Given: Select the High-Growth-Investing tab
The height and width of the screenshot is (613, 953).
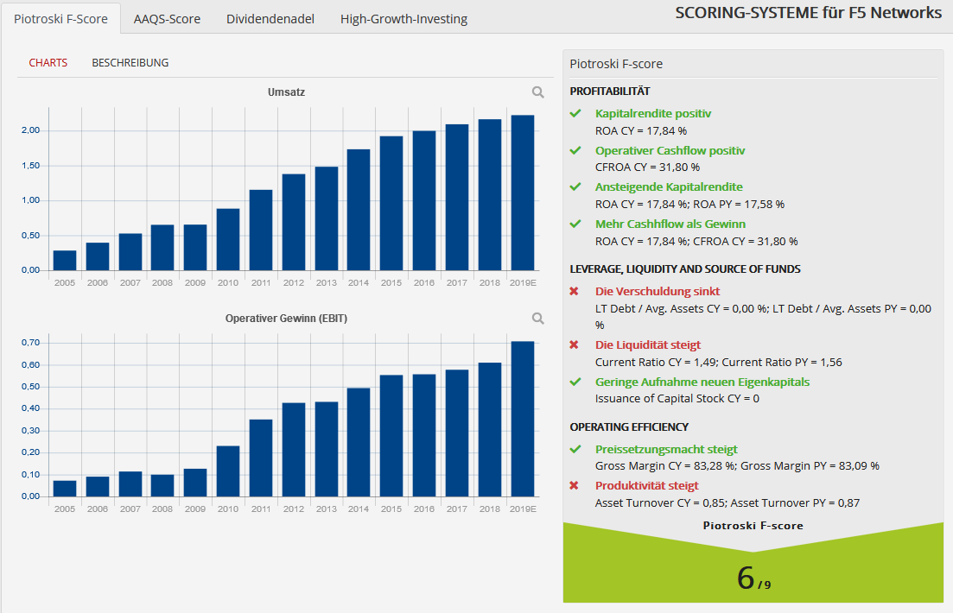Looking at the screenshot, I should 403,19.
